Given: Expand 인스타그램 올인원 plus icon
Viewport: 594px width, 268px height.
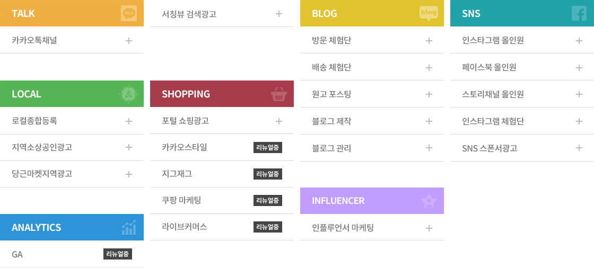Looking at the screenshot, I should pyautogui.click(x=579, y=40).
